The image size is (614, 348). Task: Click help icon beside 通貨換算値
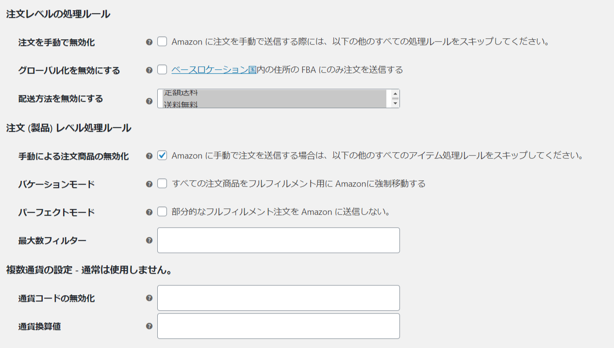pos(149,326)
